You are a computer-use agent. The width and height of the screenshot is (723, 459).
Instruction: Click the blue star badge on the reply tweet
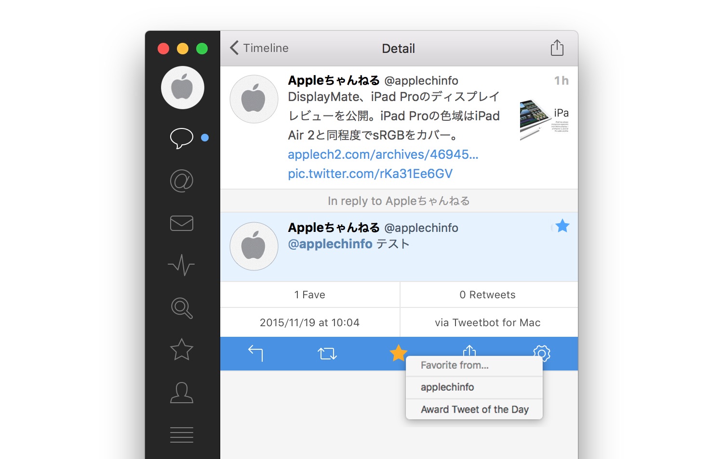pos(562,226)
